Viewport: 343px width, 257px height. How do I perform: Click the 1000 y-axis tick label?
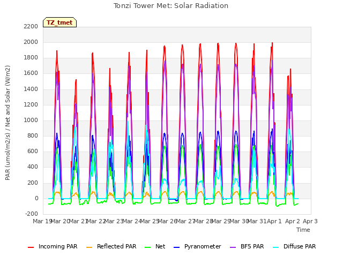[31, 120]
